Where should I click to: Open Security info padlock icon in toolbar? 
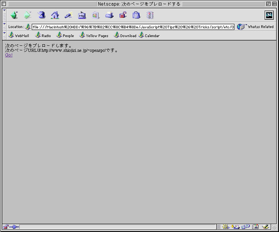tap(123, 15)
